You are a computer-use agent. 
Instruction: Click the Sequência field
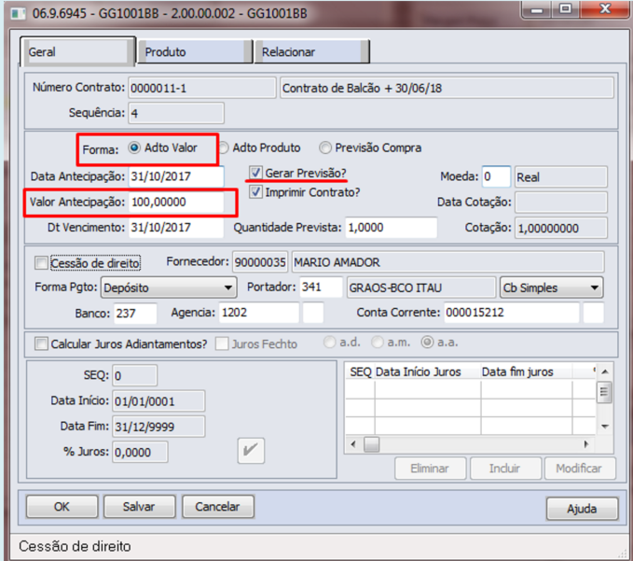[176, 113]
